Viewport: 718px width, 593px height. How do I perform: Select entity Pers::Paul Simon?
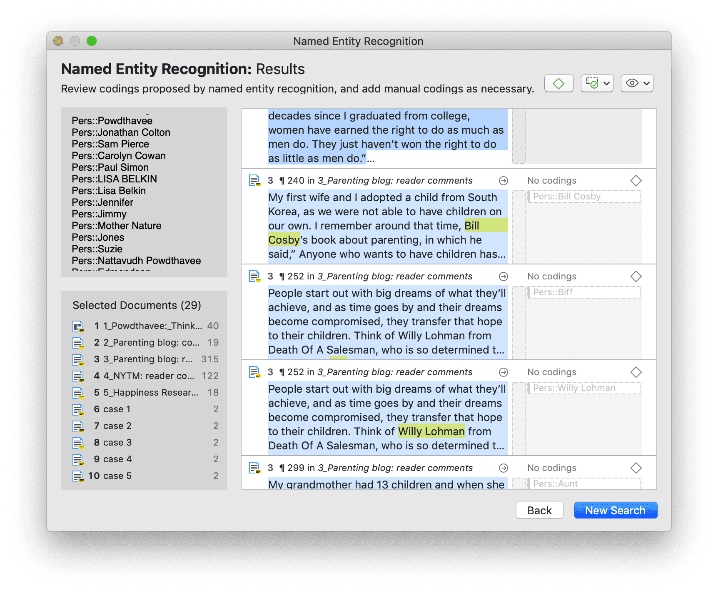tap(110, 167)
